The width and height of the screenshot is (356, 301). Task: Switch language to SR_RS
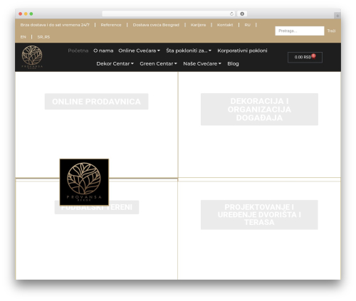(43, 37)
